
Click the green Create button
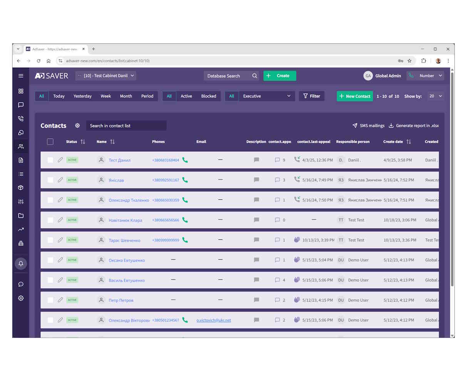pyautogui.click(x=280, y=76)
